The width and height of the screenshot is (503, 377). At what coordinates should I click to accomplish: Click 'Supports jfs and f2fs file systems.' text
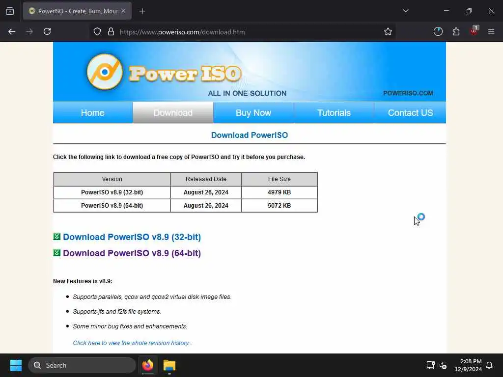[x=117, y=312]
